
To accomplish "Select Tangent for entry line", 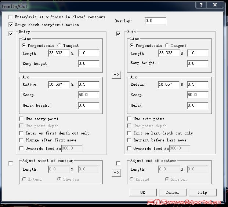I will click(x=59, y=45).
